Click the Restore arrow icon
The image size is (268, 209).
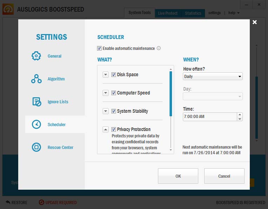[x=8, y=202]
